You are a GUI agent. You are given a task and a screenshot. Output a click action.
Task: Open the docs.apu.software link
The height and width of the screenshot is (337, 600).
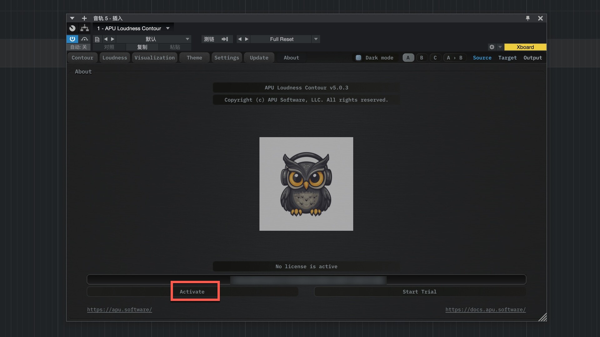[x=485, y=310]
